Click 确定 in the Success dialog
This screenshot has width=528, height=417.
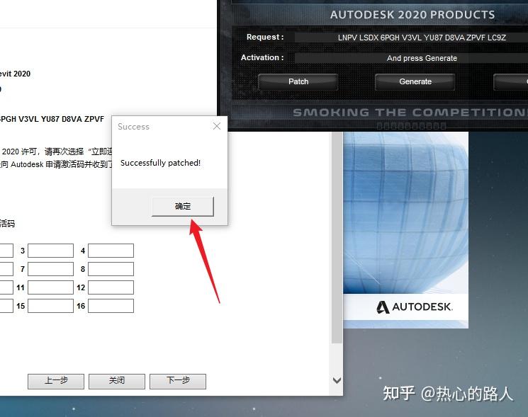click(183, 206)
